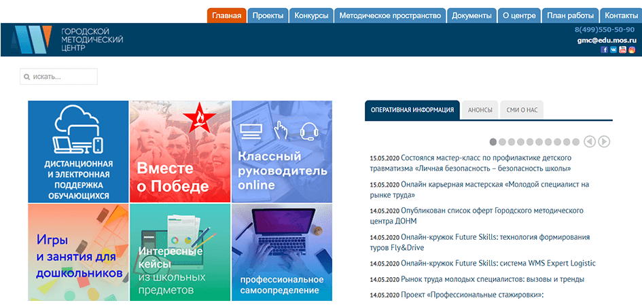Open the Контакты menu tab
Viewport: 642px width, 305px height.
coord(621,16)
